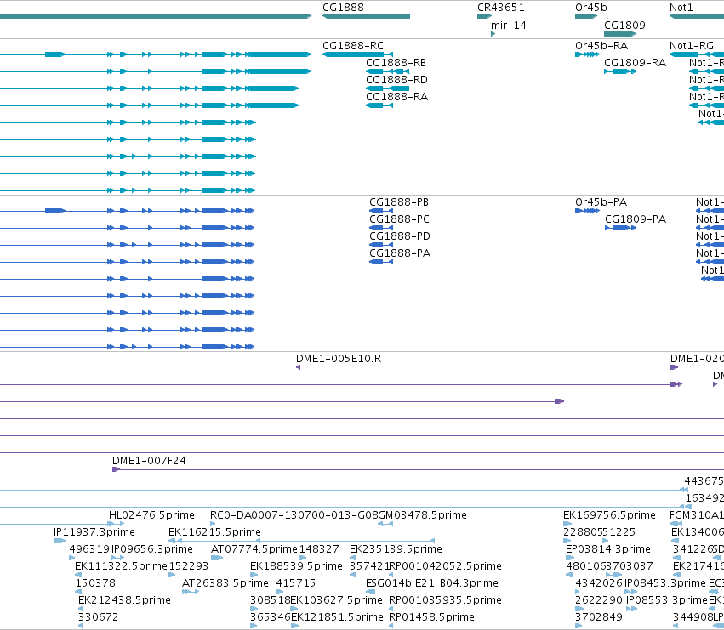Select the 2622290 feature label

point(599,600)
